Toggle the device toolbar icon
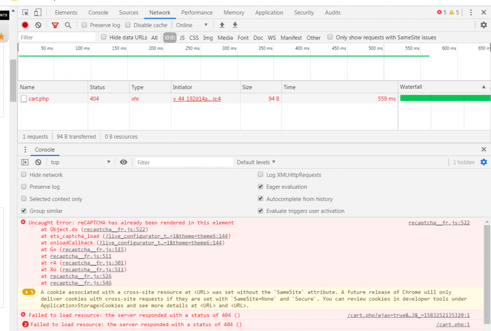This screenshot has height=331, width=491. click(37, 13)
